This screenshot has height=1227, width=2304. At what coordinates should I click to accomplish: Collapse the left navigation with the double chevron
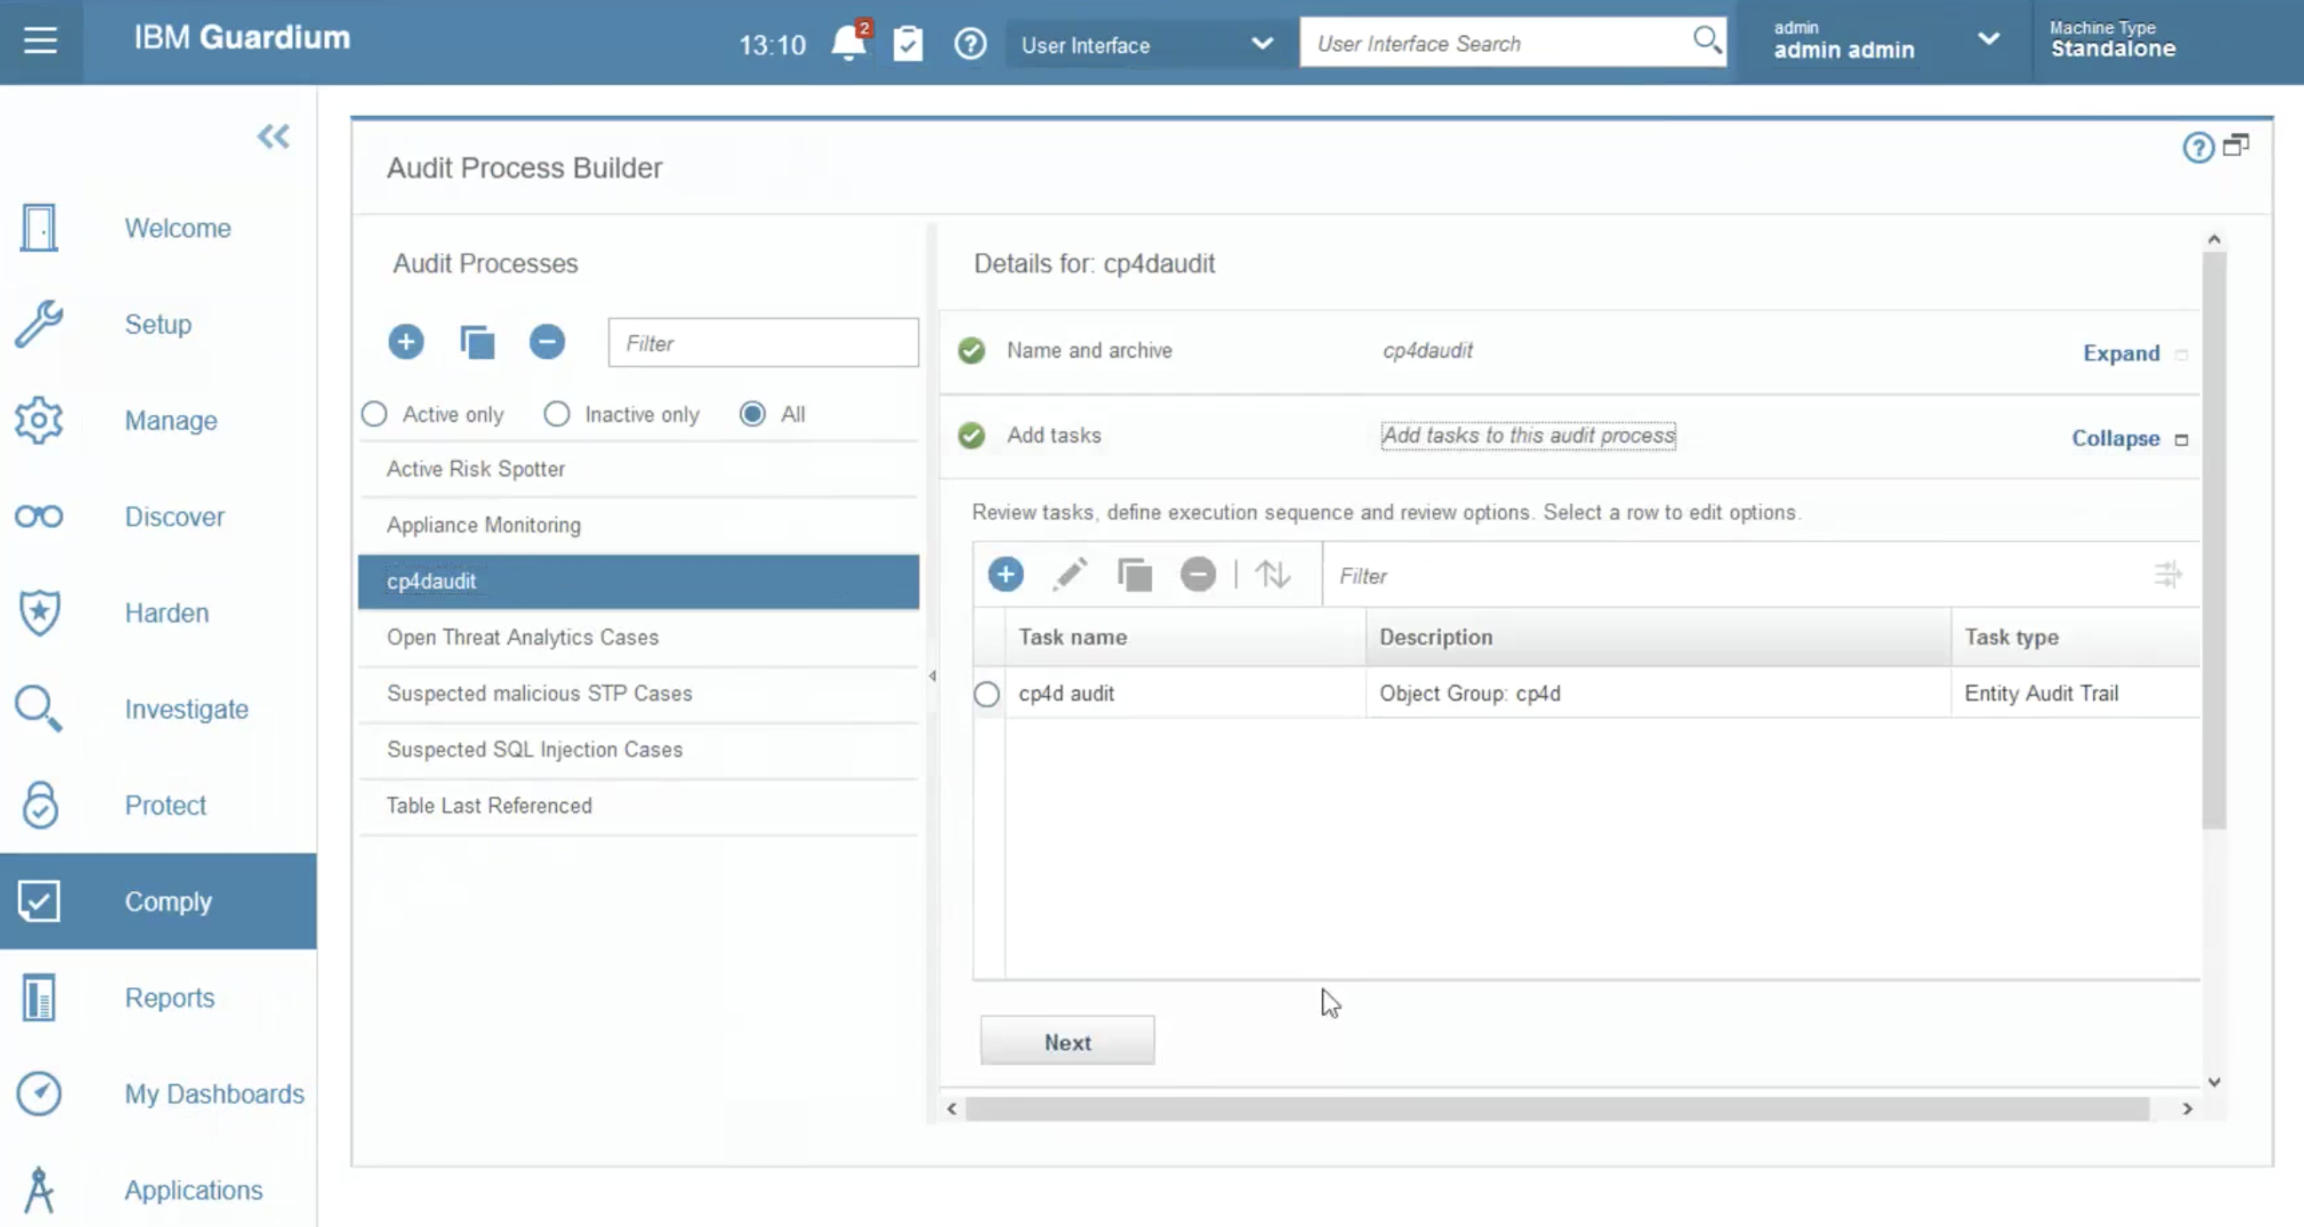click(273, 136)
